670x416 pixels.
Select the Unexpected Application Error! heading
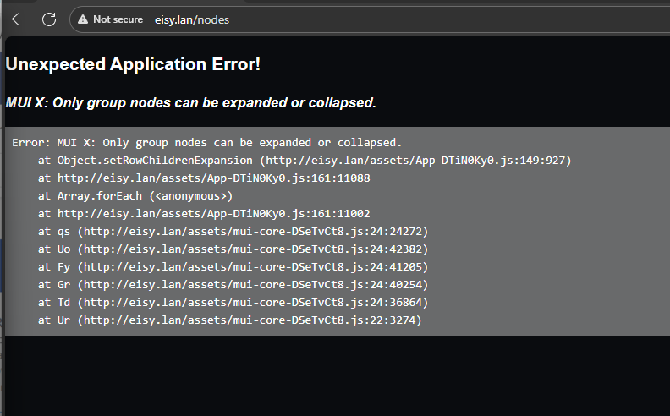(x=133, y=64)
